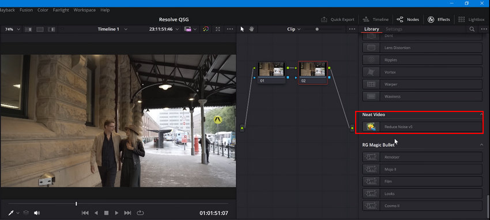Collapse the RG Magic Bullet category
This screenshot has width=490, height=220.
tap(481, 145)
